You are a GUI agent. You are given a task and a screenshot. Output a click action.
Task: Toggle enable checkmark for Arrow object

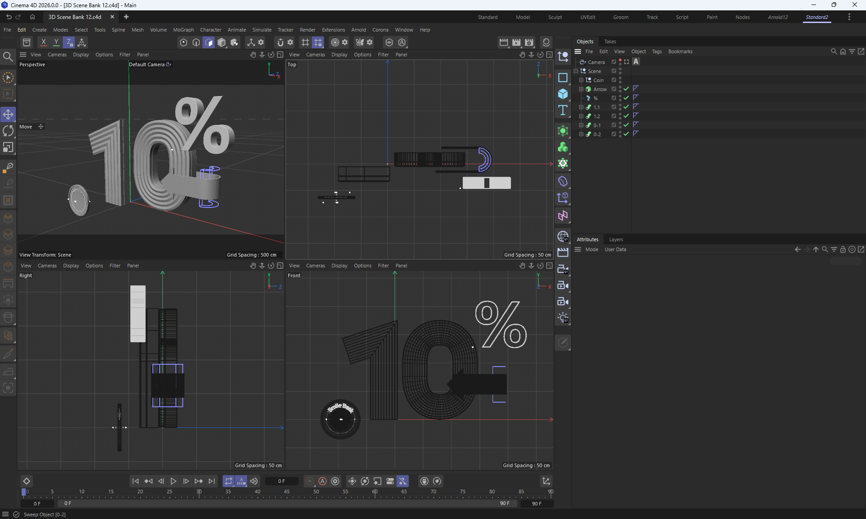(x=626, y=89)
